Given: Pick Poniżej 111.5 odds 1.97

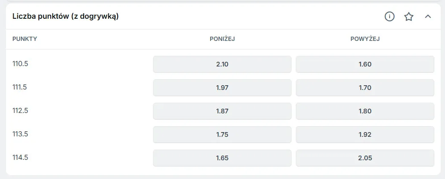Looking at the screenshot, I should coord(222,88).
